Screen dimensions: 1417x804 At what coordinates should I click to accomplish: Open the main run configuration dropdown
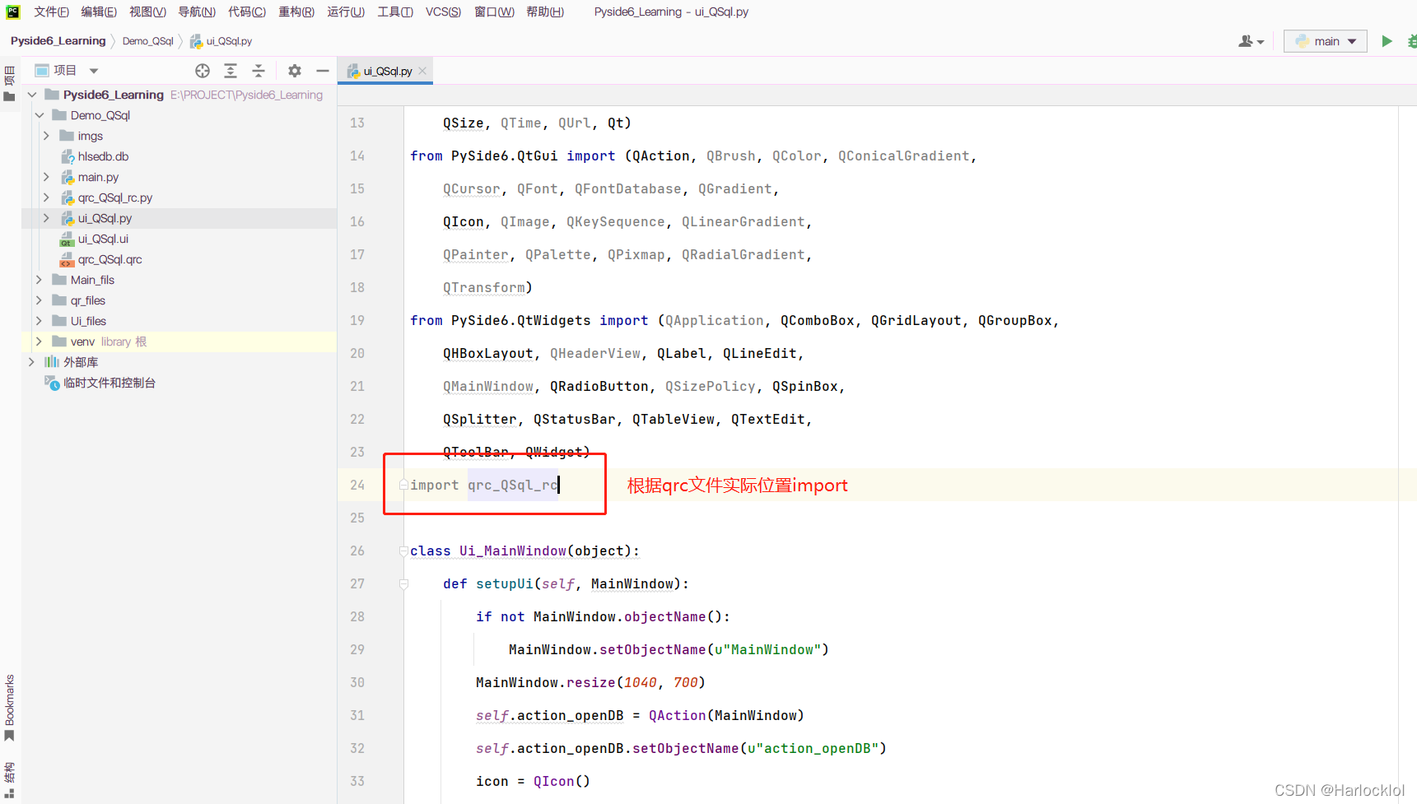1326,41
